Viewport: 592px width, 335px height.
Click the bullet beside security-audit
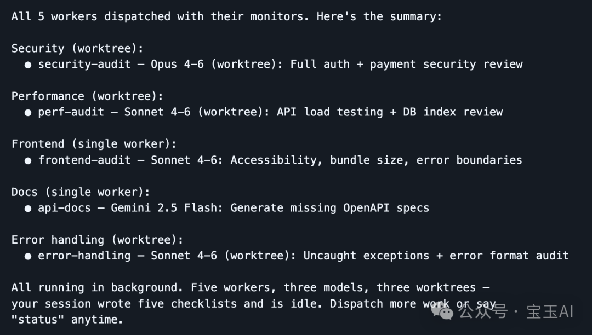coord(28,65)
